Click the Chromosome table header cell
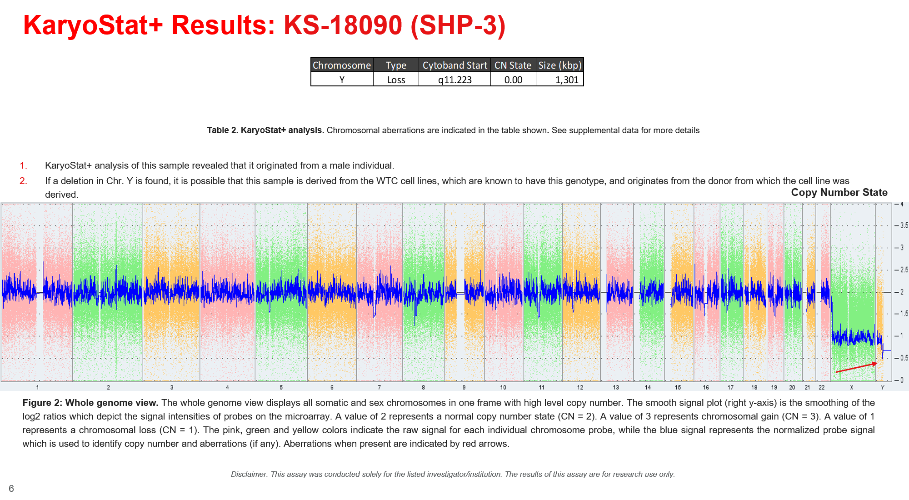This screenshot has width=909, height=500. [342, 65]
